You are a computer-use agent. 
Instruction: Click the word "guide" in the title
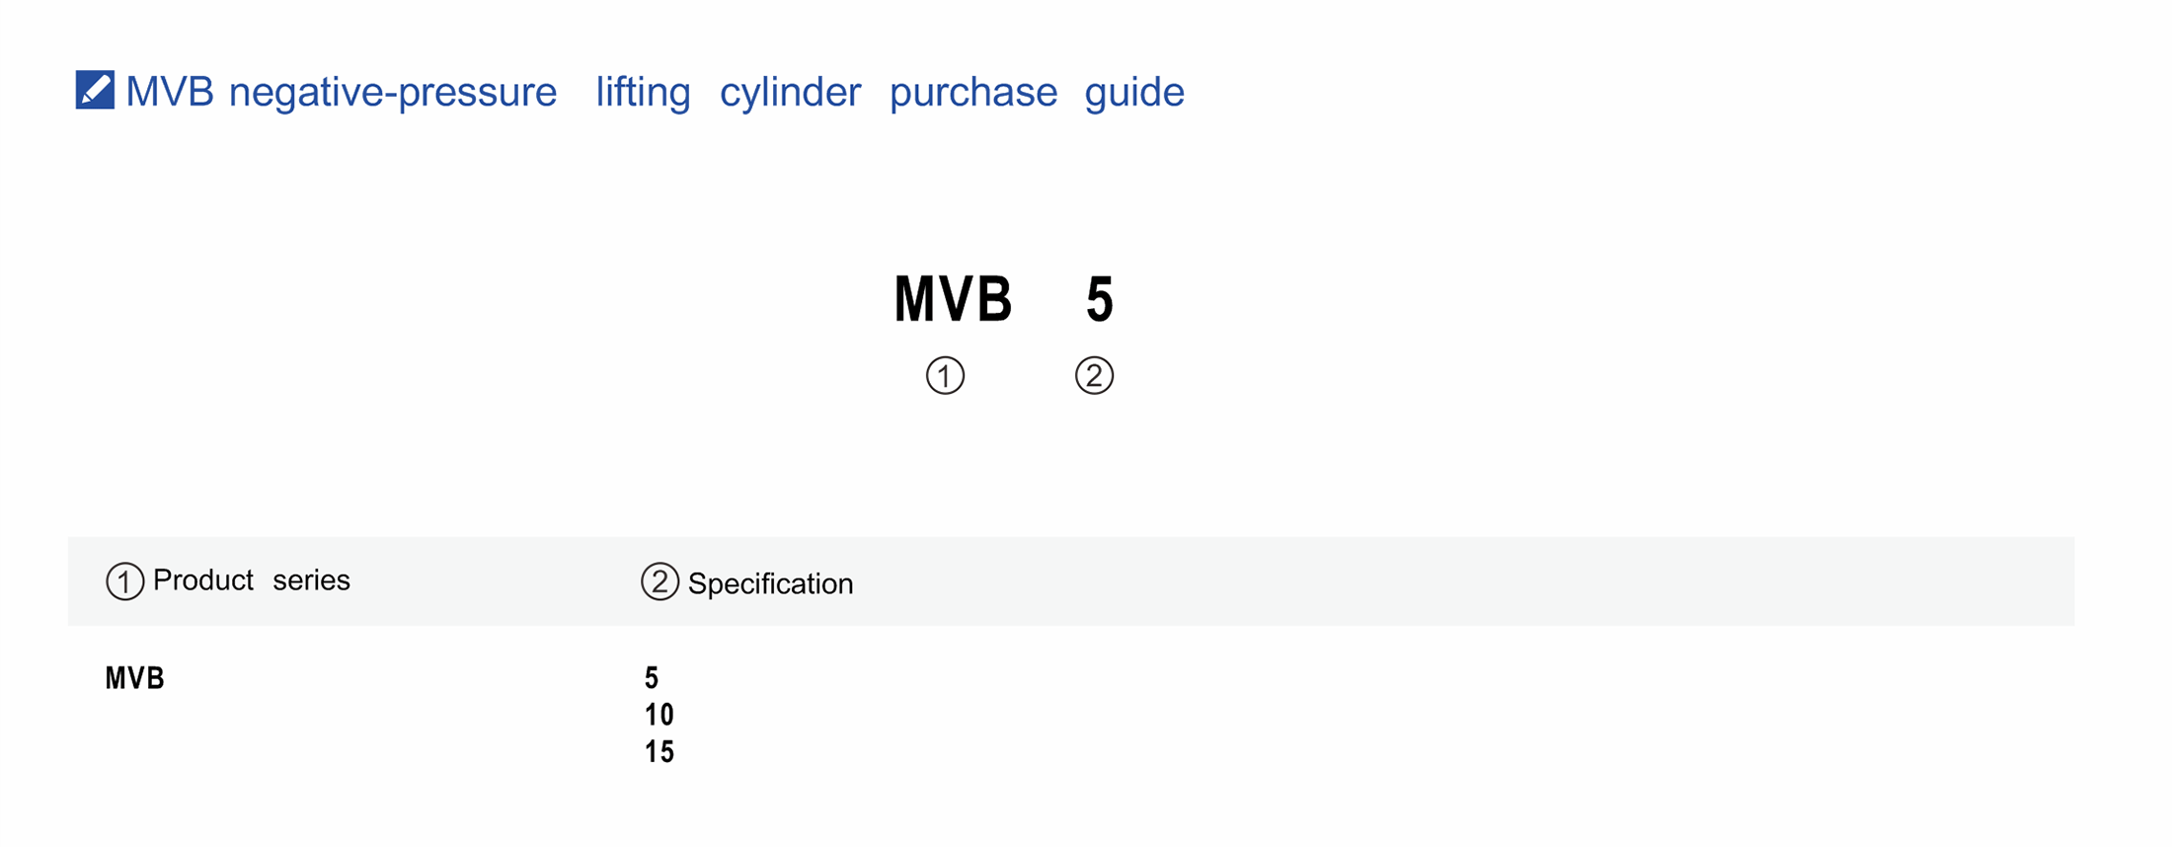(1133, 92)
